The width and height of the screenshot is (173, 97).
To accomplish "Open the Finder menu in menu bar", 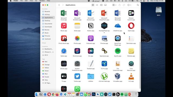I will click(16, 1).
